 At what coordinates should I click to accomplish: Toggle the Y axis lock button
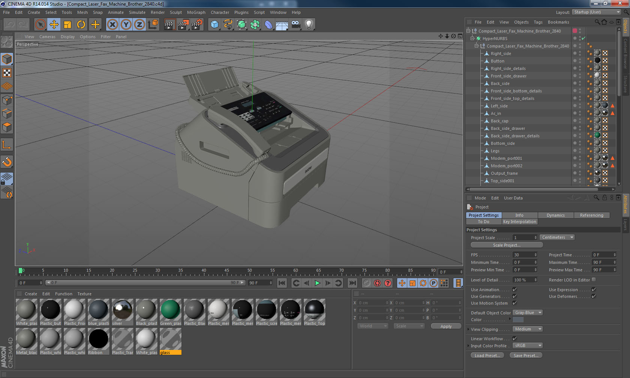coord(126,24)
